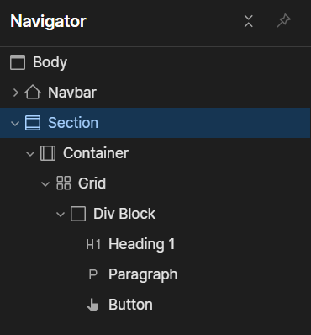311x335 pixels.
Task: Click the collapse all icon in Navigator header
Action: 249,21
